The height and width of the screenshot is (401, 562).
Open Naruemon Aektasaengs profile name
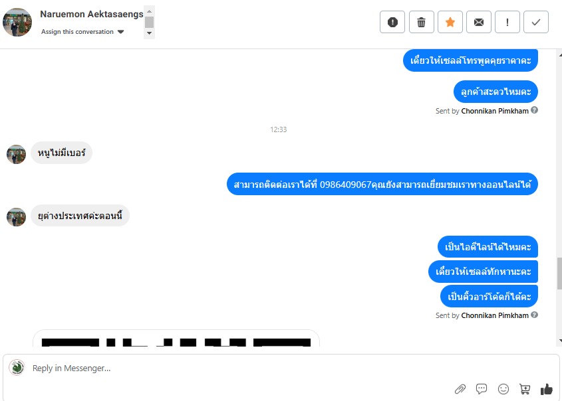tap(92, 14)
